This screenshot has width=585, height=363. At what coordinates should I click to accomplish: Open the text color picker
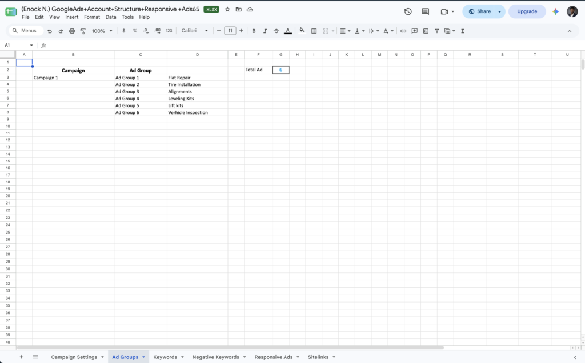click(288, 31)
